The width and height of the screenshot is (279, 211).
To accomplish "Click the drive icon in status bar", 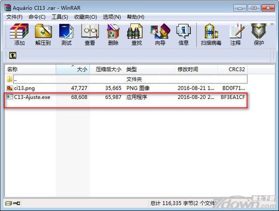I will click(x=8, y=203).
